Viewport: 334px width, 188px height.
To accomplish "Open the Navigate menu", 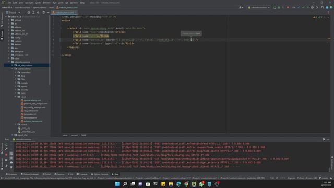I will coord(29,3).
